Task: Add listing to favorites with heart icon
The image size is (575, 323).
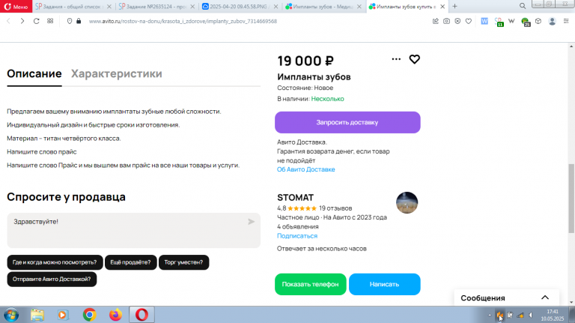Action: [x=414, y=59]
